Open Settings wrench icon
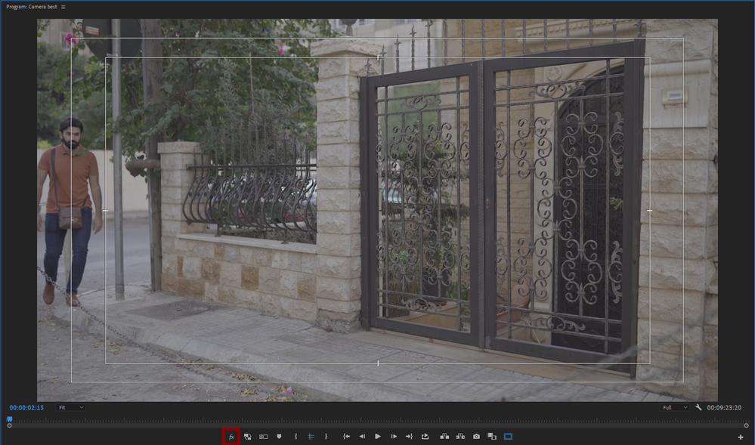This screenshot has height=445, width=755. [x=698, y=407]
